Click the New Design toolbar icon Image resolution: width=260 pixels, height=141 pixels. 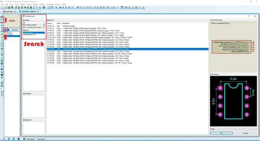(3, 8)
